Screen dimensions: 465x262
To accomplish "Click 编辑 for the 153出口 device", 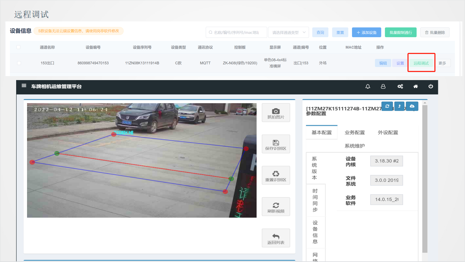I will (x=383, y=63).
